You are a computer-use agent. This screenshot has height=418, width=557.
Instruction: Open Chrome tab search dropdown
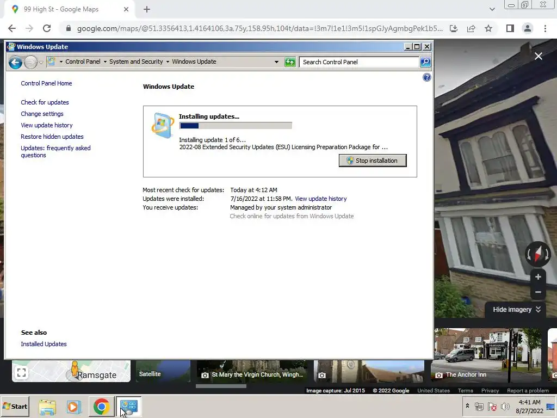492,9
